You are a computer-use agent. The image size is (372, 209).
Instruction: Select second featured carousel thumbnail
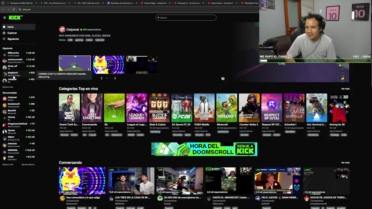(x=108, y=64)
